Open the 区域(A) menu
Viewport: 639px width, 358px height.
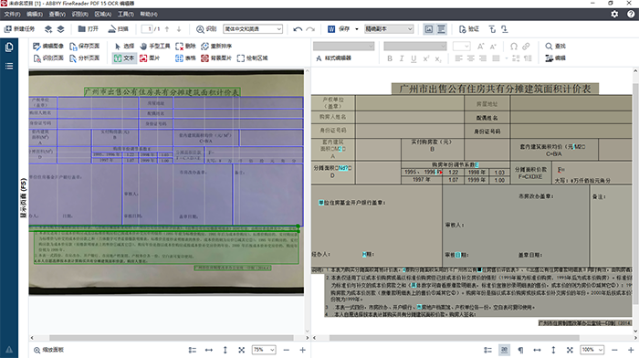[102, 15]
